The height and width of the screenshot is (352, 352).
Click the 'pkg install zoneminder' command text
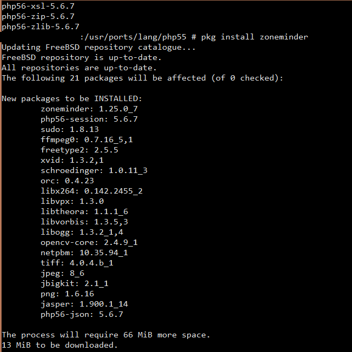tap(254, 37)
